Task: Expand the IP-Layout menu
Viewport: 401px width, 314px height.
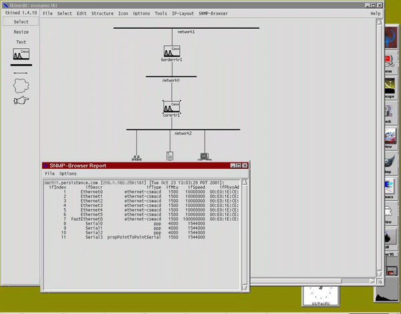Action: [x=182, y=13]
